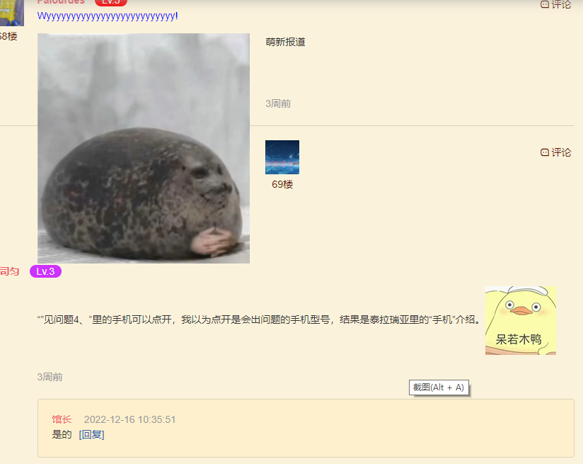Click the comment icon at the top-right corner

tap(544, 4)
